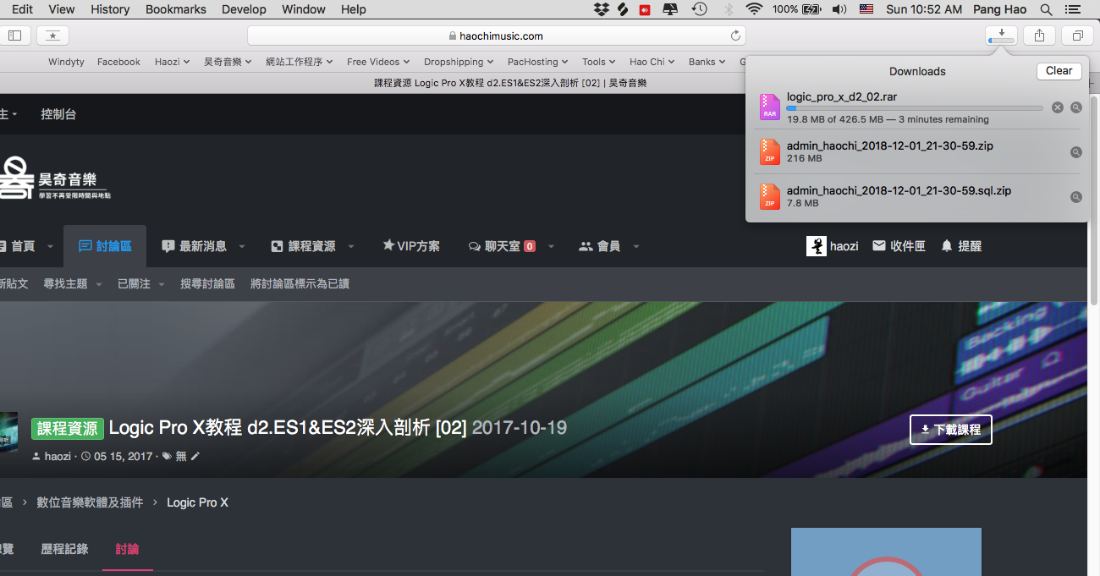
Task: Open the View menu
Action: 62,9
